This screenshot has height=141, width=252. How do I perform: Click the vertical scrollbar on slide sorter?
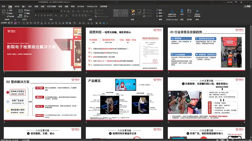251,48
